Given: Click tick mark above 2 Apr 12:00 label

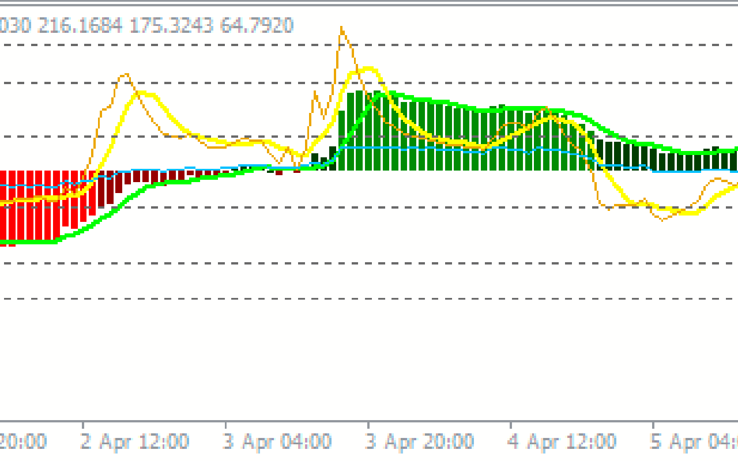Looking at the screenshot, I should (83, 425).
